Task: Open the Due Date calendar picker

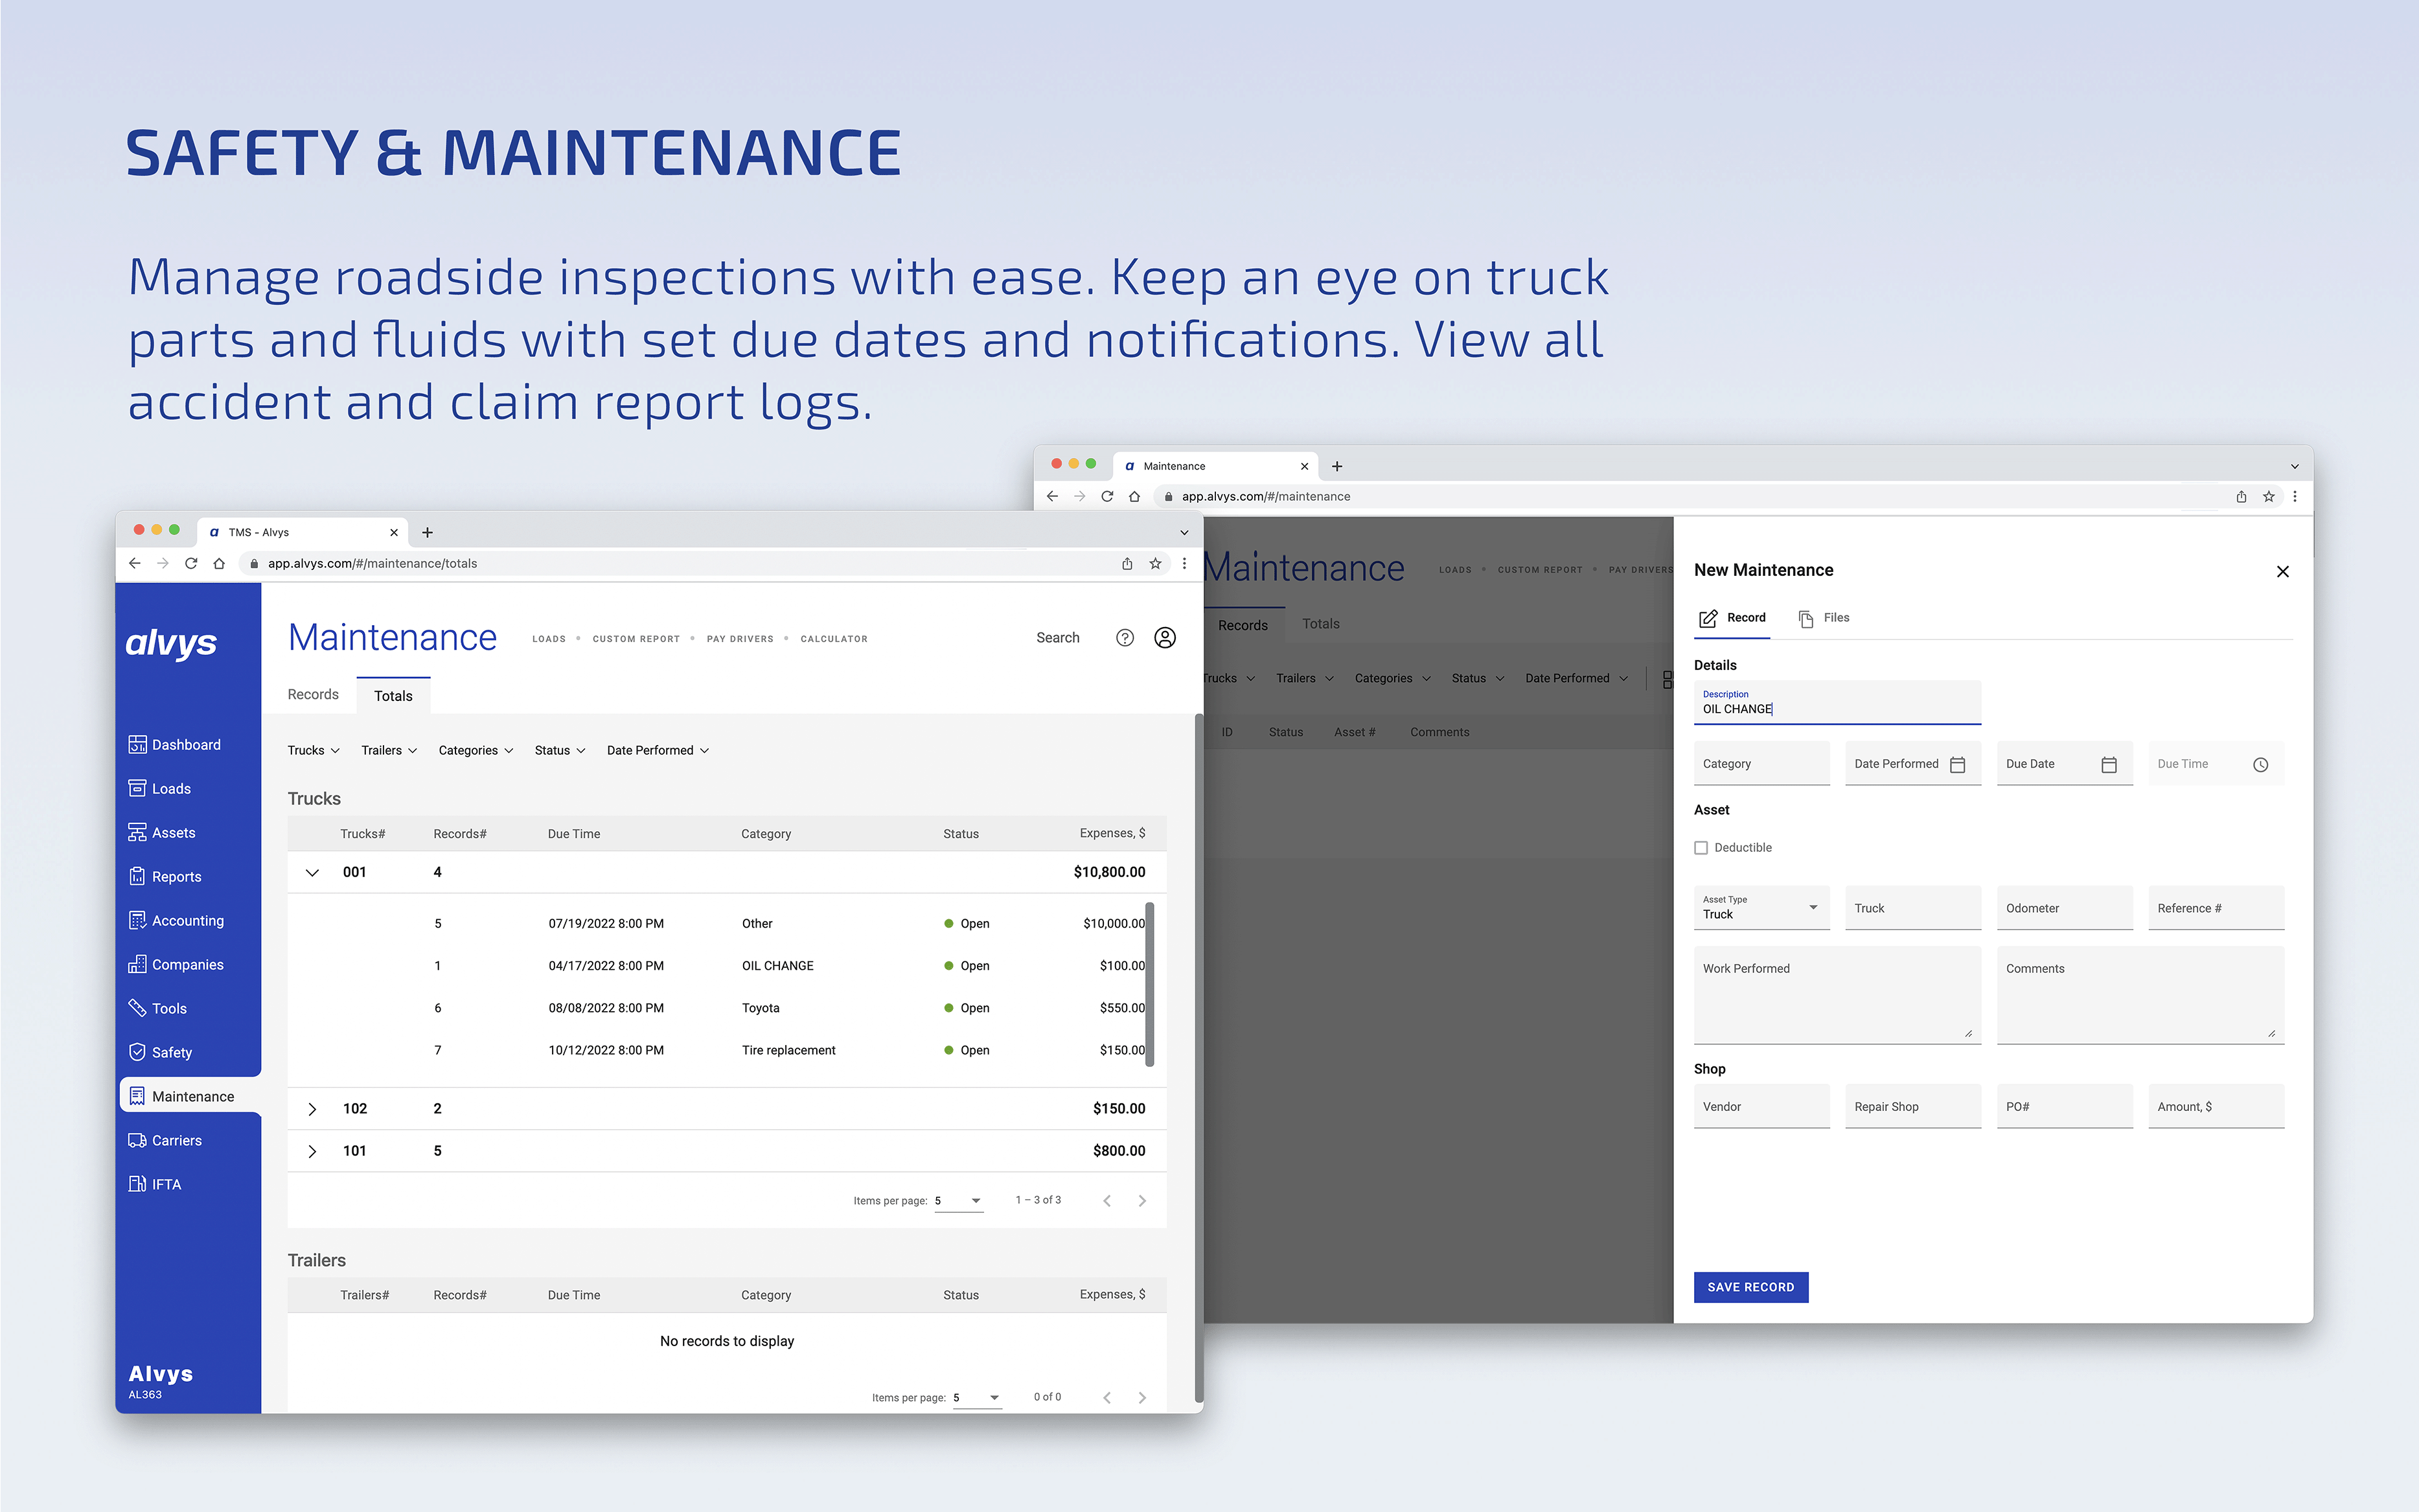Action: 2110,763
